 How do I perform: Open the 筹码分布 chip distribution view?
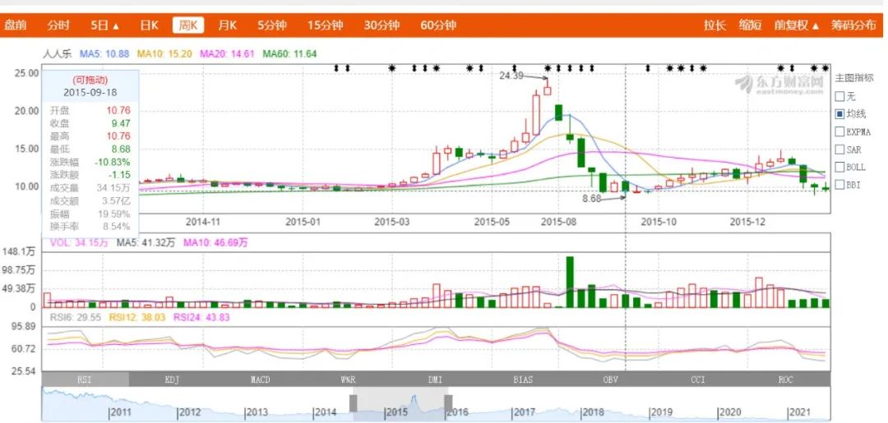(x=853, y=25)
